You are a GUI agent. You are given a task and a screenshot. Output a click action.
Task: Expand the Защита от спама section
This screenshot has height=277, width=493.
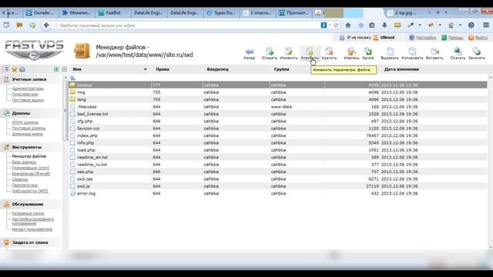(x=30, y=242)
